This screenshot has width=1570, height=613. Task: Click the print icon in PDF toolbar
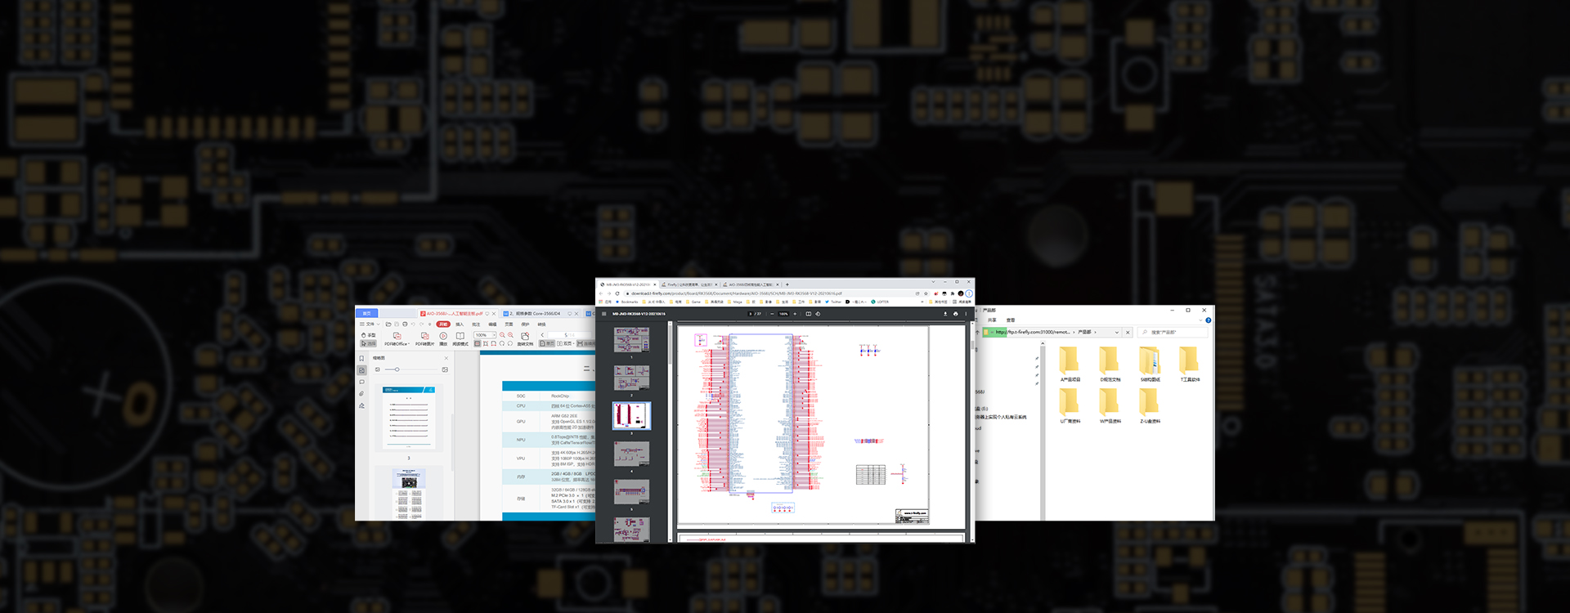955,314
